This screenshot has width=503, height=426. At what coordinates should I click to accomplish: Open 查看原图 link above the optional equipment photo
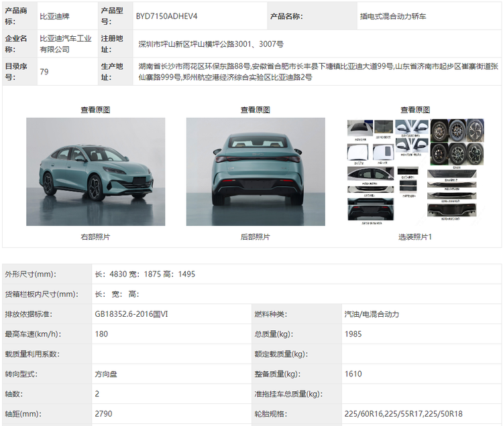click(x=415, y=110)
